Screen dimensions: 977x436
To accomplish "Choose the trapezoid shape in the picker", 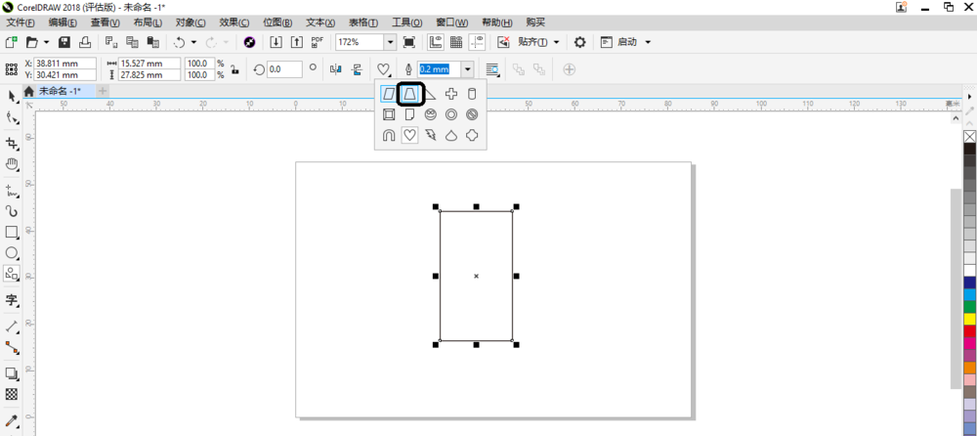I will point(410,94).
